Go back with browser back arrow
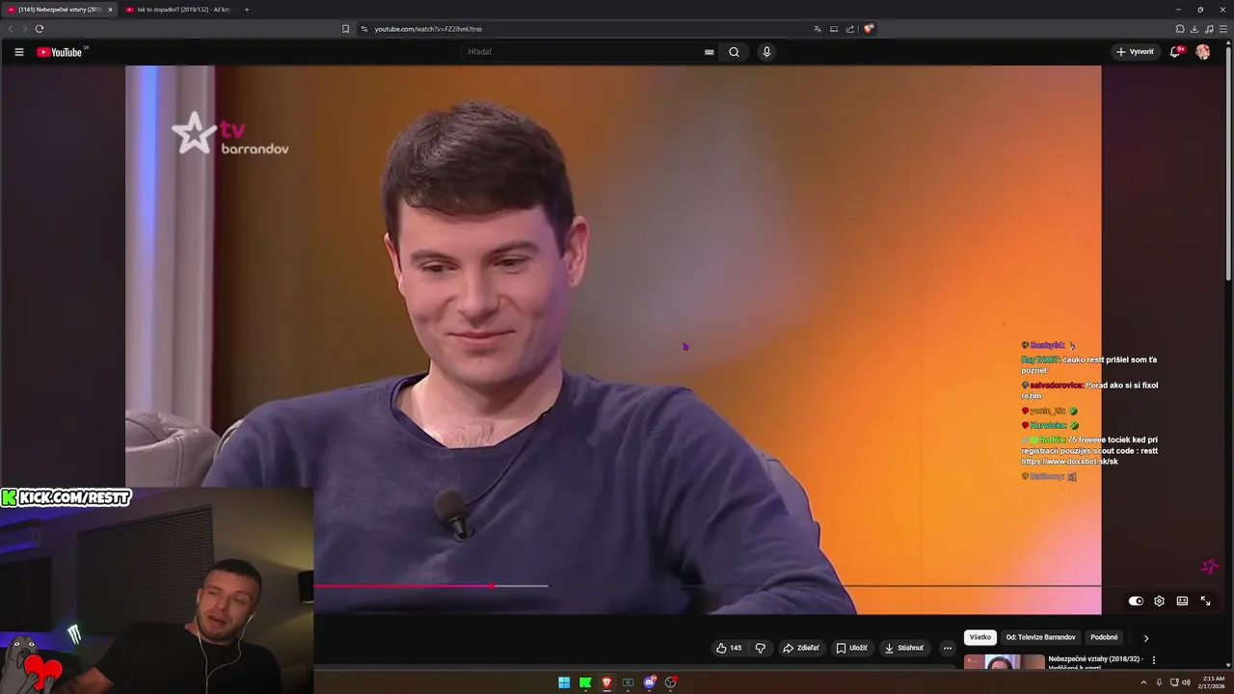The height and width of the screenshot is (694, 1234). click(11, 29)
